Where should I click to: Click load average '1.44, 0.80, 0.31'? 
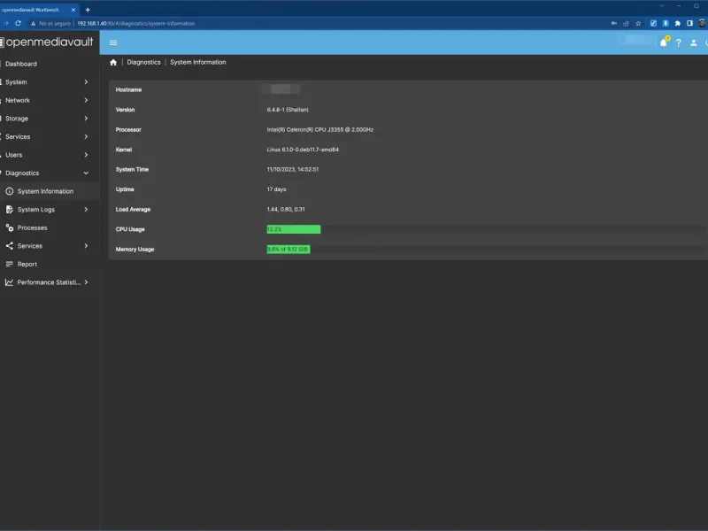pyautogui.click(x=286, y=209)
